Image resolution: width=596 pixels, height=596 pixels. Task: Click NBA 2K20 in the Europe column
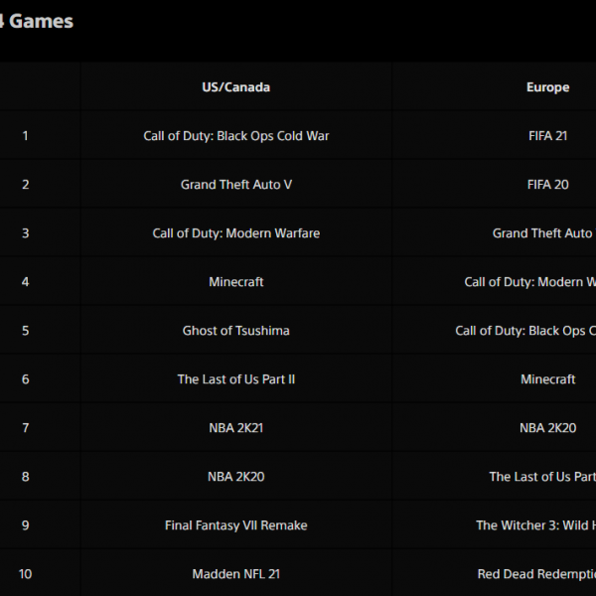pyautogui.click(x=547, y=427)
